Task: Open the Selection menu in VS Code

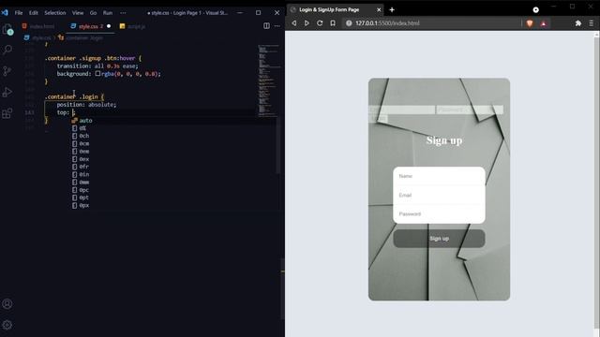Action: click(54, 12)
